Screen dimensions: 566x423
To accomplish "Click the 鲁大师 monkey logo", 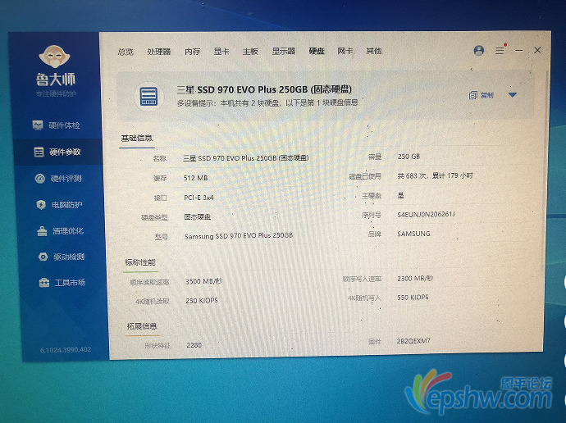I will [x=54, y=57].
